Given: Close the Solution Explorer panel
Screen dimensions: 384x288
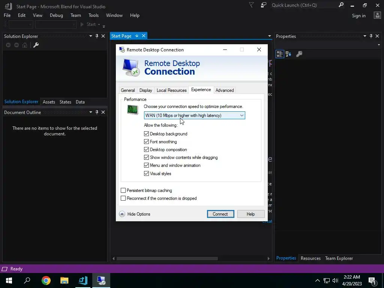Looking at the screenshot, I should pos(103,36).
